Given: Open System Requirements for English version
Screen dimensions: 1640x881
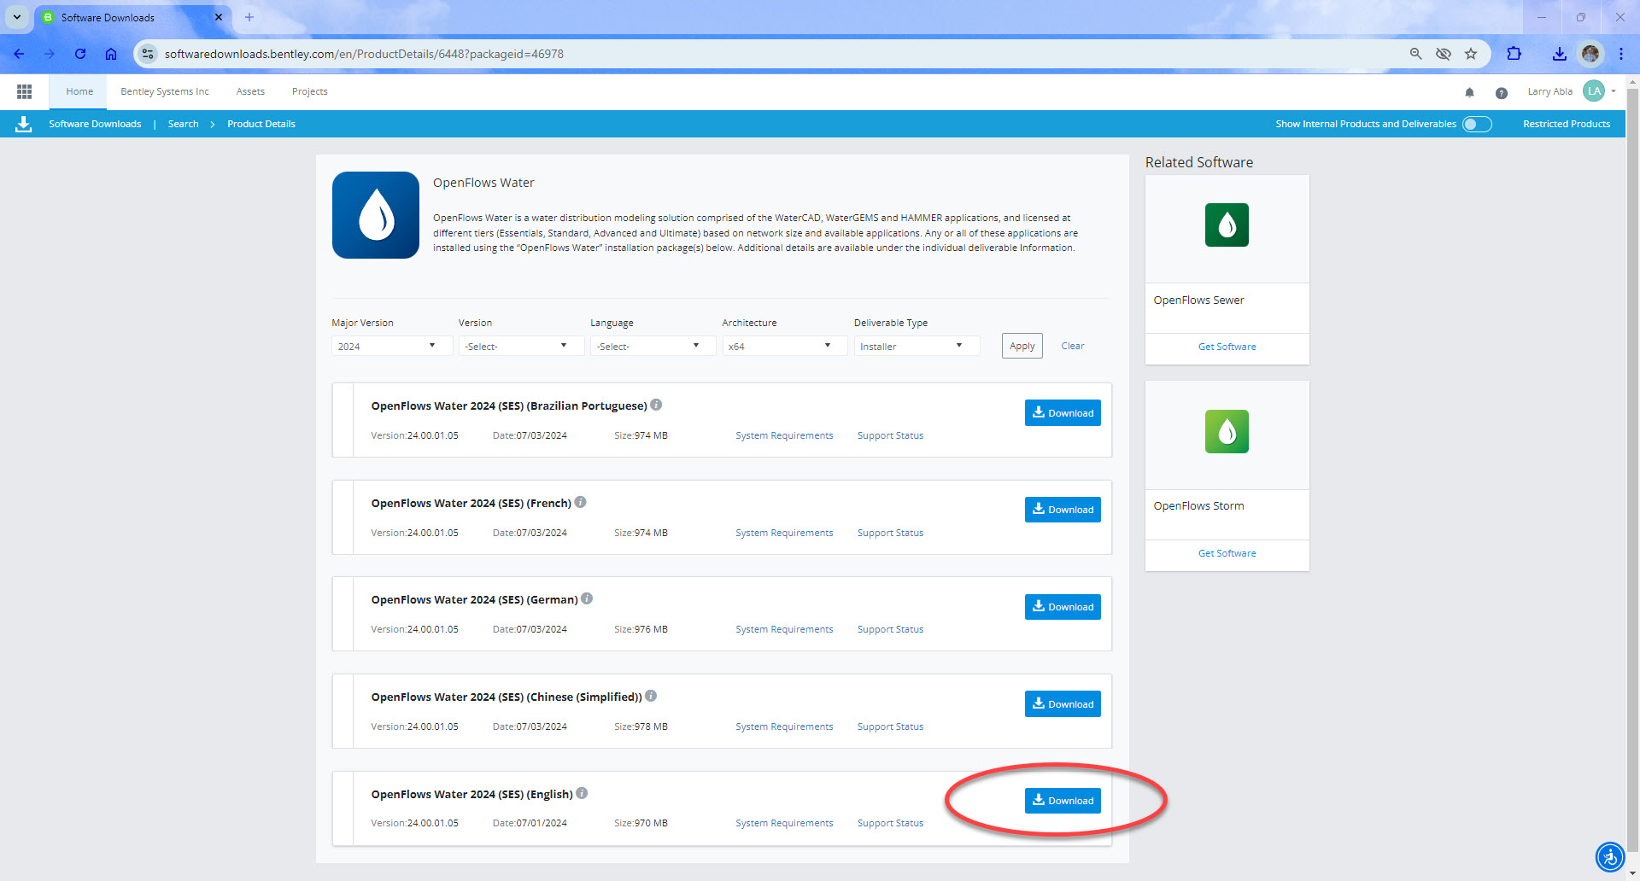Looking at the screenshot, I should click(784, 823).
